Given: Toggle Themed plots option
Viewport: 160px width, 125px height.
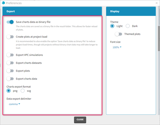Looking at the screenshot, I should click(118, 34).
